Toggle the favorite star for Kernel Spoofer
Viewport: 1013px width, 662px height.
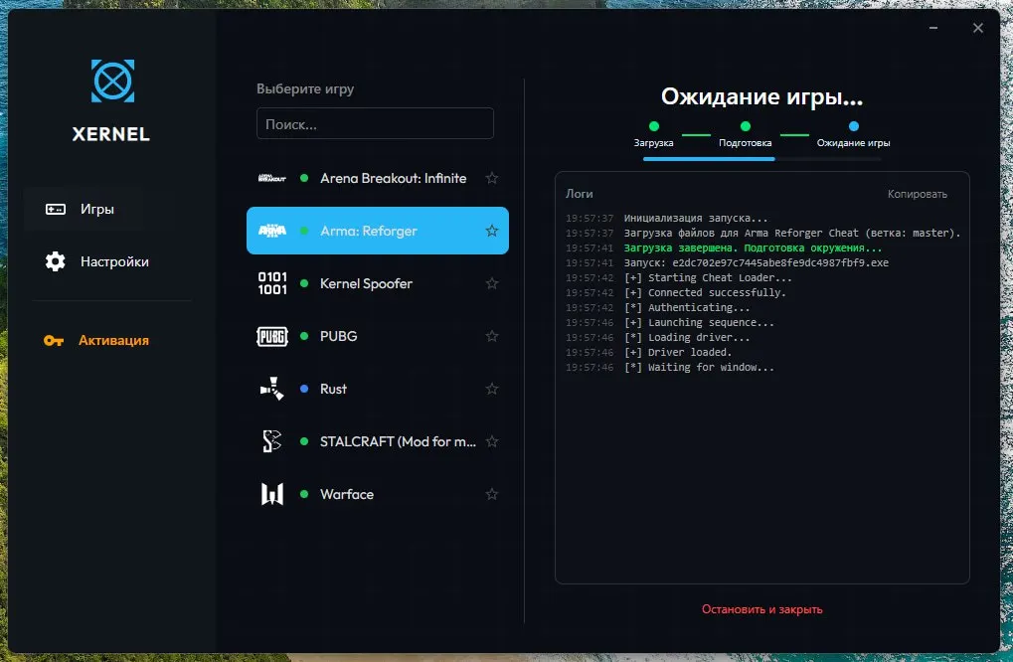[492, 283]
